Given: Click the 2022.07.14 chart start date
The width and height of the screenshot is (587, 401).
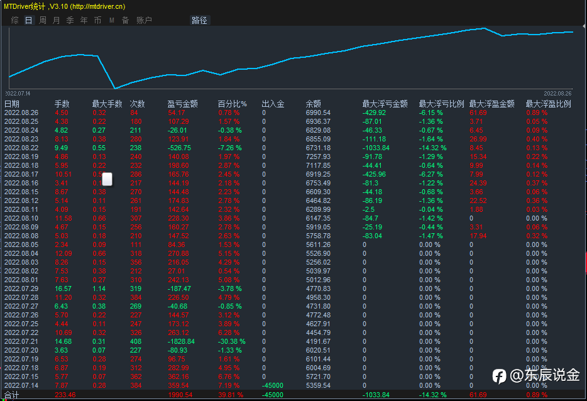Looking at the screenshot, I should click(18, 93).
